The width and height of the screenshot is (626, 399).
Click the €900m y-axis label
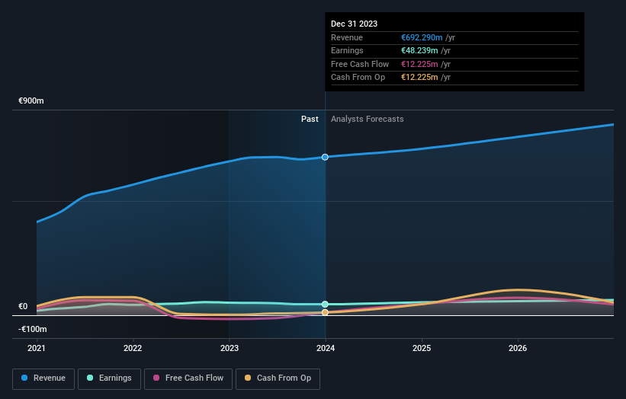[x=31, y=101]
